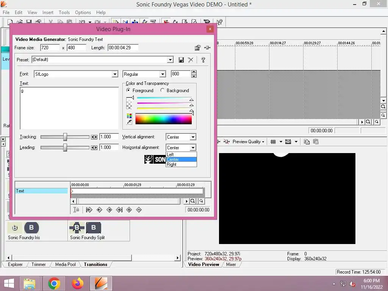Click grid overlay icon in Video Preview
The image size is (388, 291).
pyautogui.click(x=273, y=142)
